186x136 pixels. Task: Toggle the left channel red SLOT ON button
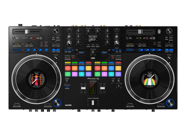click(73, 58)
